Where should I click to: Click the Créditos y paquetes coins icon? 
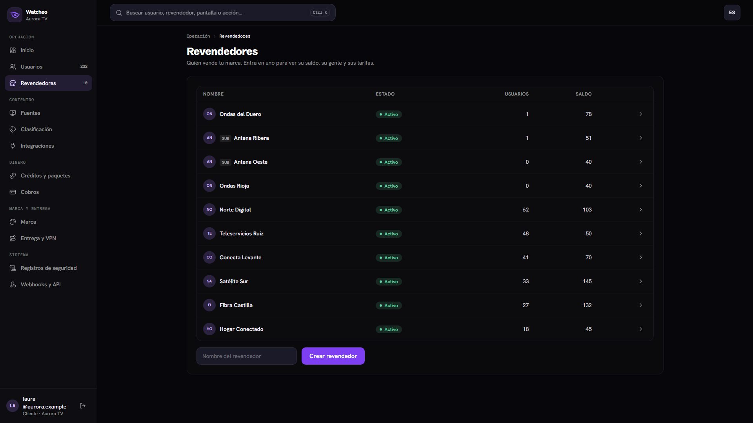[13, 176]
